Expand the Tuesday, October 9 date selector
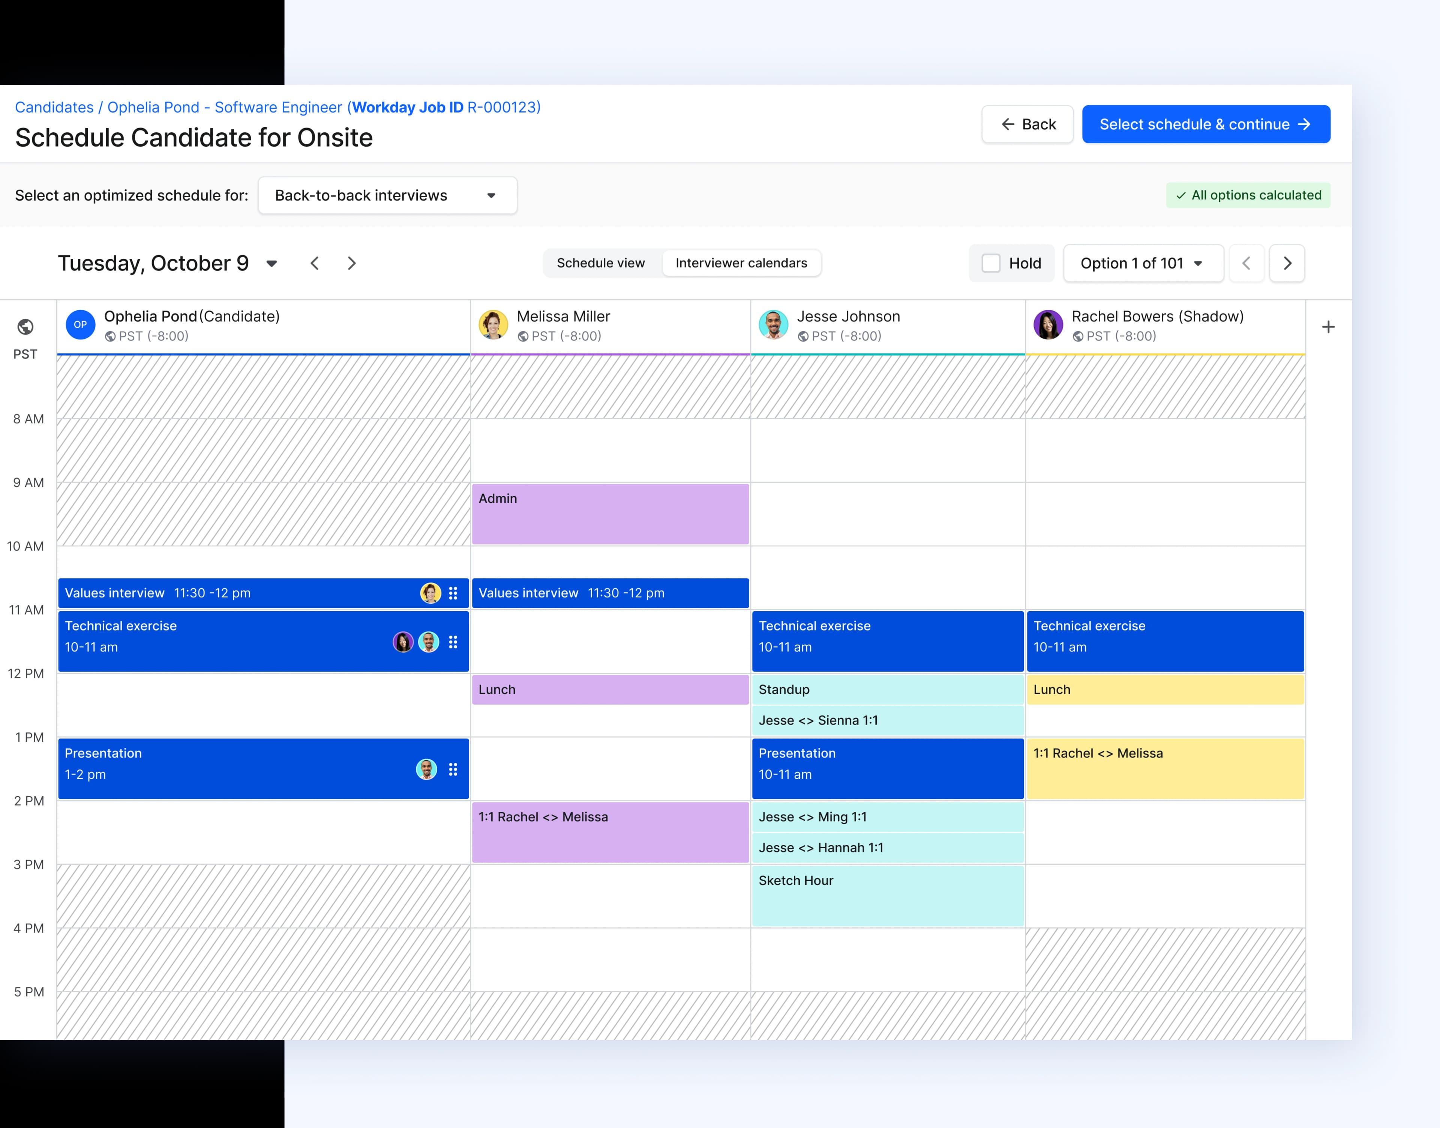Screen dimensions: 1440x1128 (271, 263)
